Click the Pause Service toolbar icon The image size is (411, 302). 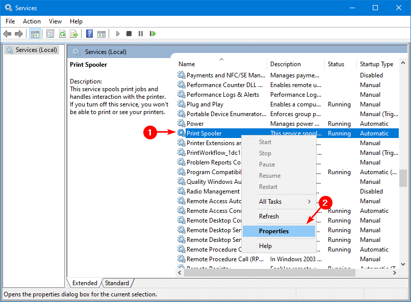tap(141, 34)
